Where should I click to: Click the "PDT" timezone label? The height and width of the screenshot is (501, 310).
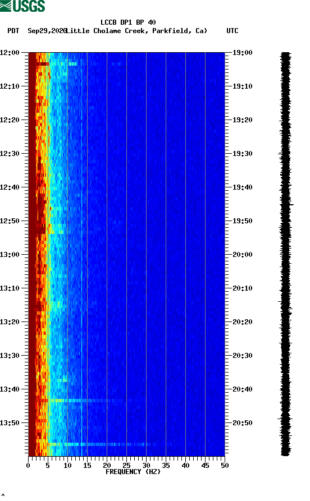[13, 31]
